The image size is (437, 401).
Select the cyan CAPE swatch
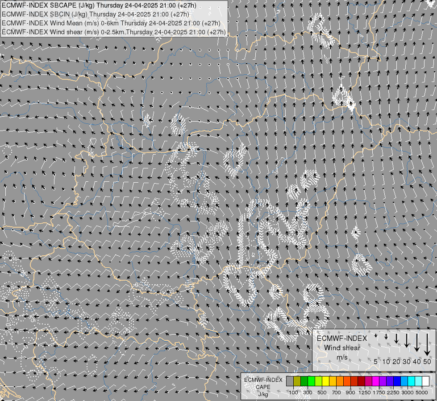tap(412, 381)
